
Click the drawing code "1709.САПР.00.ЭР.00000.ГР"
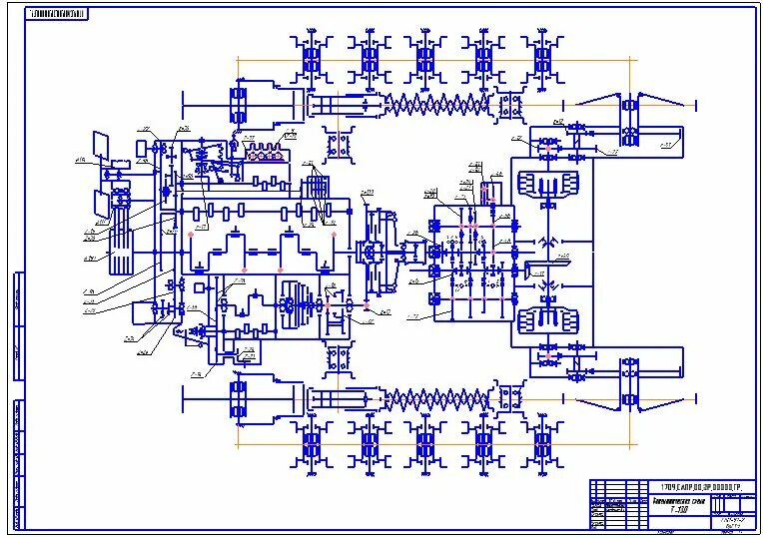701,487
